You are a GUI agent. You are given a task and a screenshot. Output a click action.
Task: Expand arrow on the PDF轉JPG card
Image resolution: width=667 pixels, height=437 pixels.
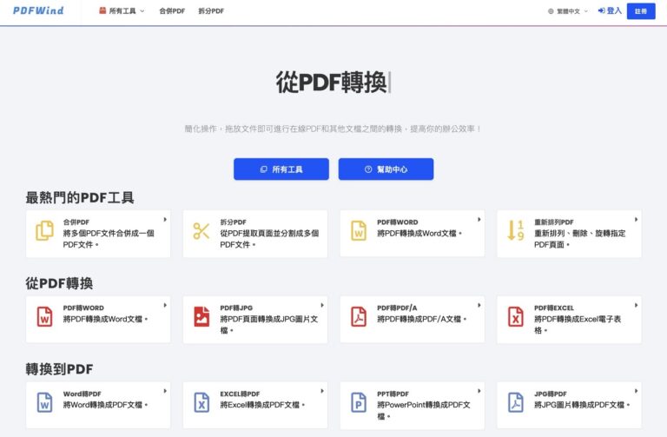[322, 305]
